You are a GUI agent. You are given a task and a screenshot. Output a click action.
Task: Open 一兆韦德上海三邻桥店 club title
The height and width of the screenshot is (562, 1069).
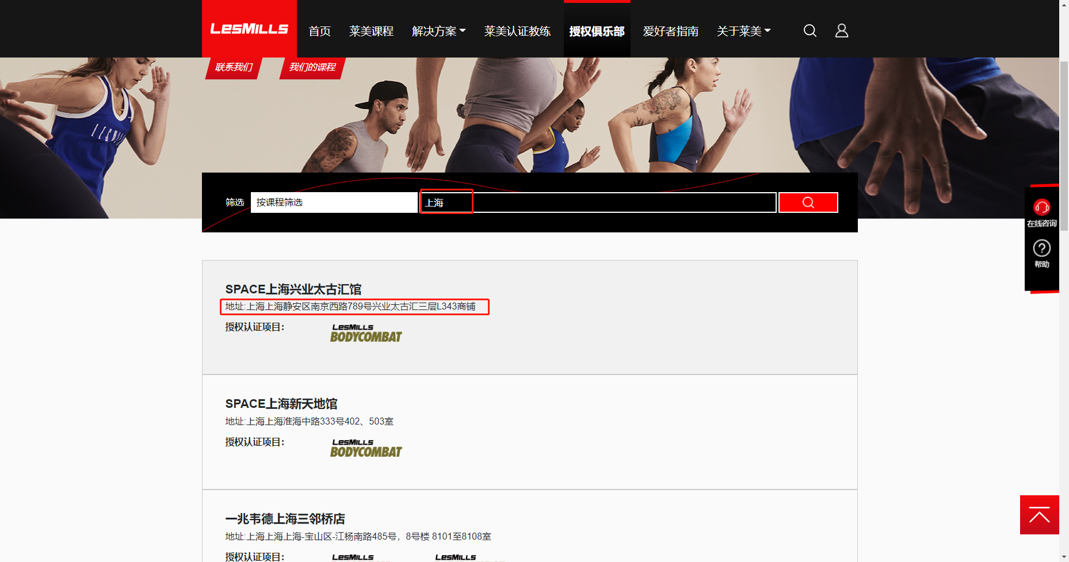coord(285,519)
